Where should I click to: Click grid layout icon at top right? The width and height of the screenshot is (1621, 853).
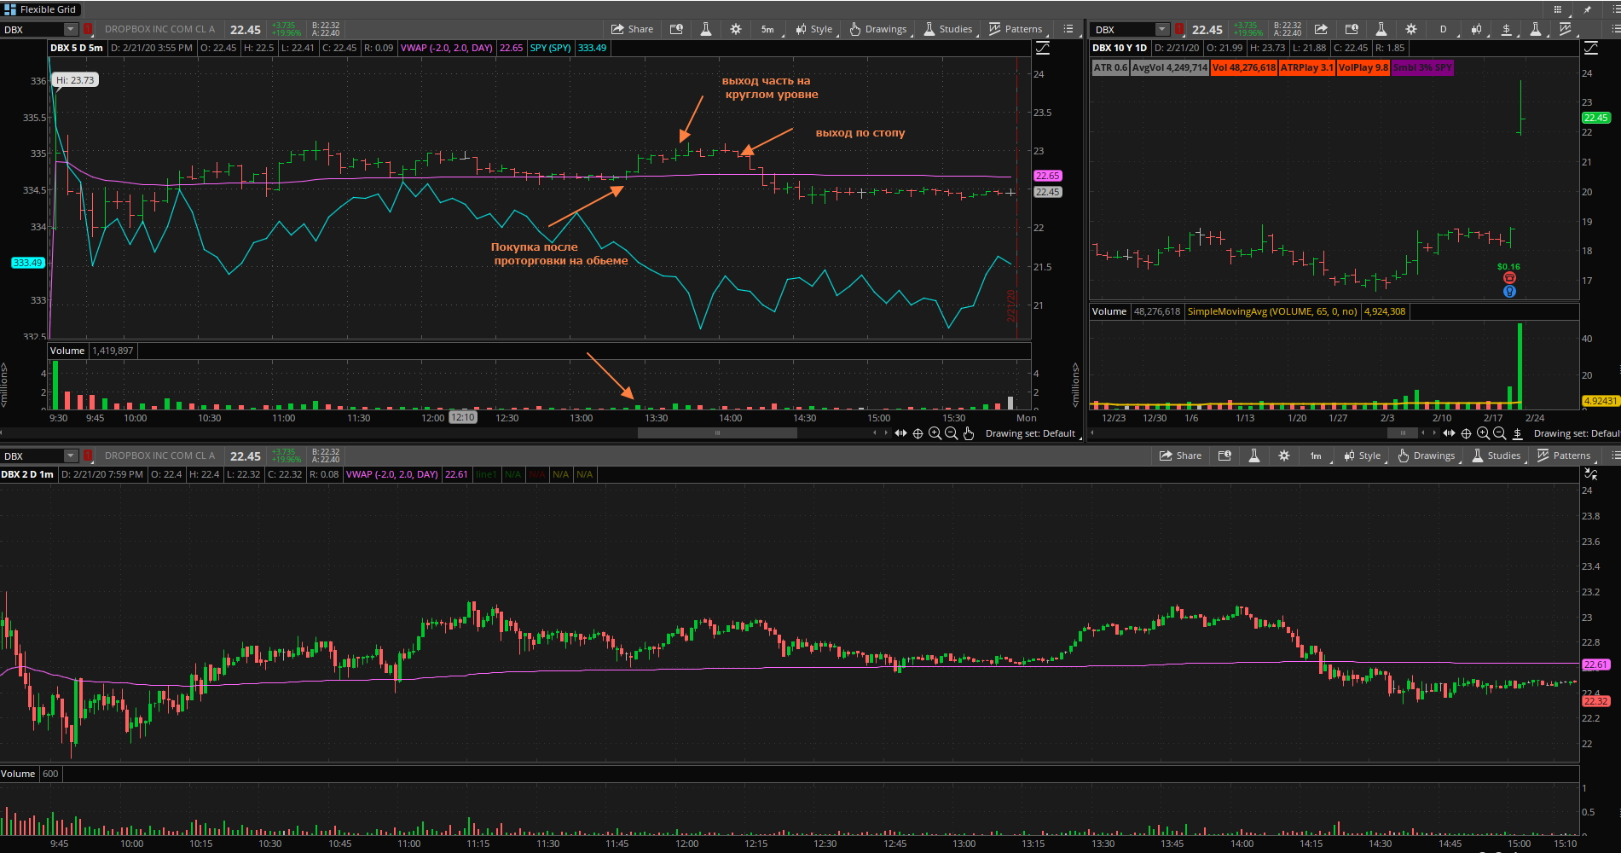tap(1558, 9)
